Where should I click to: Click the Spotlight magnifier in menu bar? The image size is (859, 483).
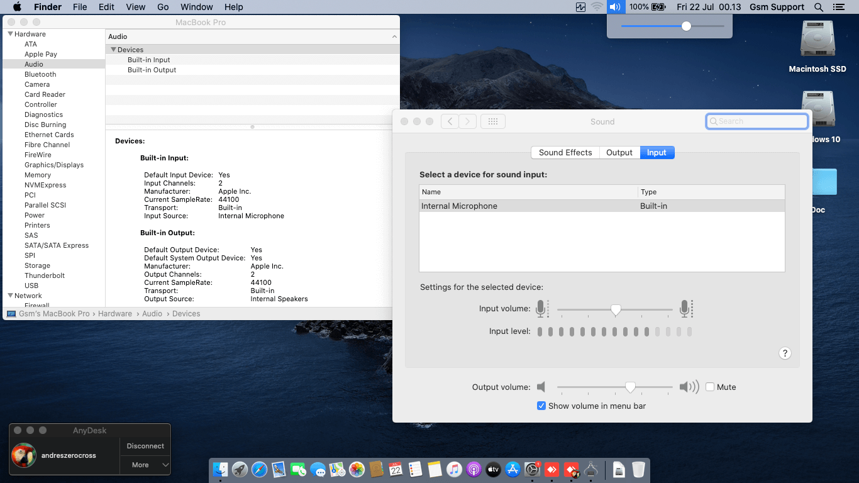818,7
